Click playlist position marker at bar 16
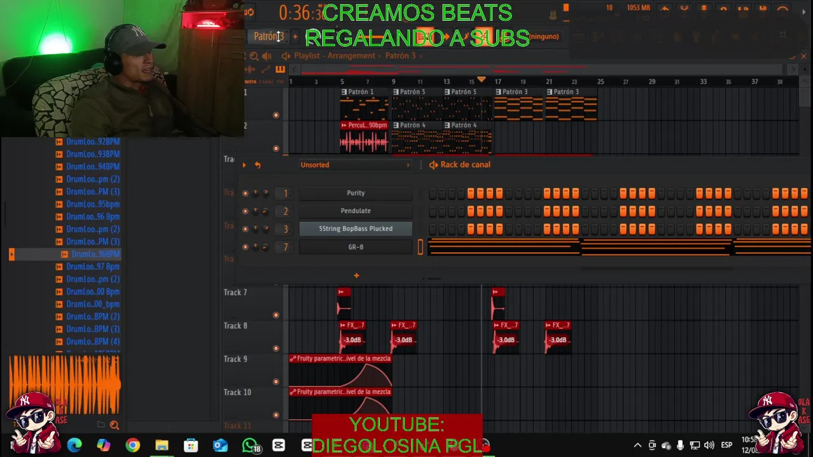 481,80
